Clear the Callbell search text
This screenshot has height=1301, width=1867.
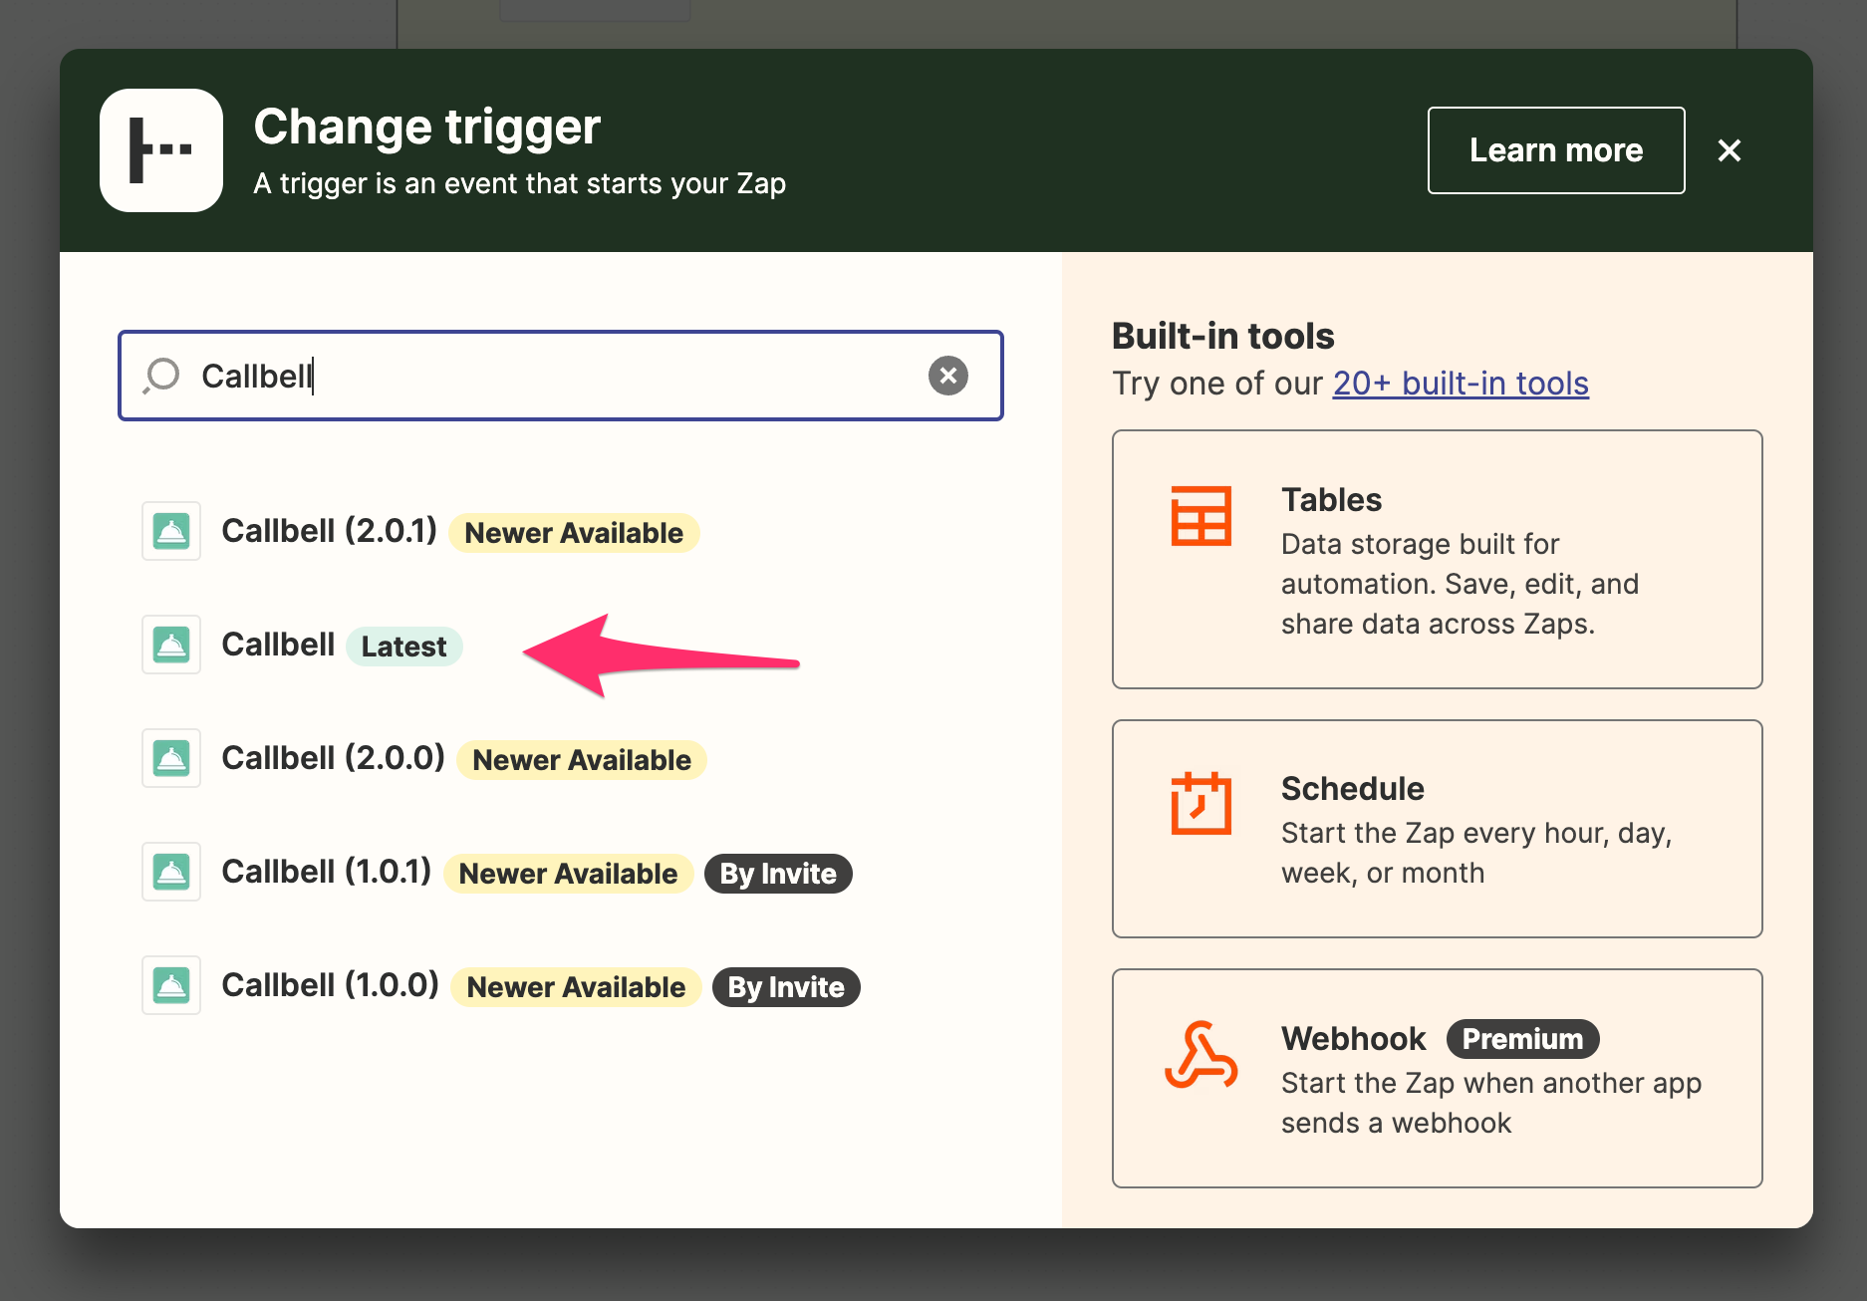point(948,376)
